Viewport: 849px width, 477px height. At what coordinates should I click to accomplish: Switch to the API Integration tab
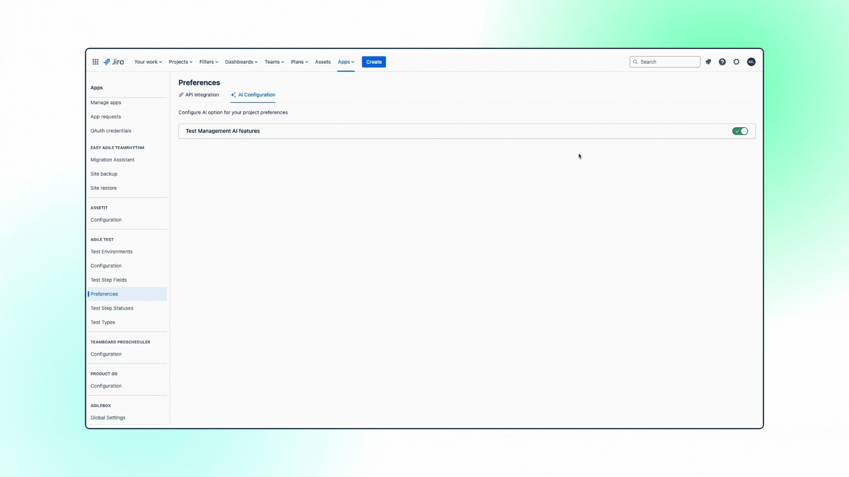coord(202,95)
